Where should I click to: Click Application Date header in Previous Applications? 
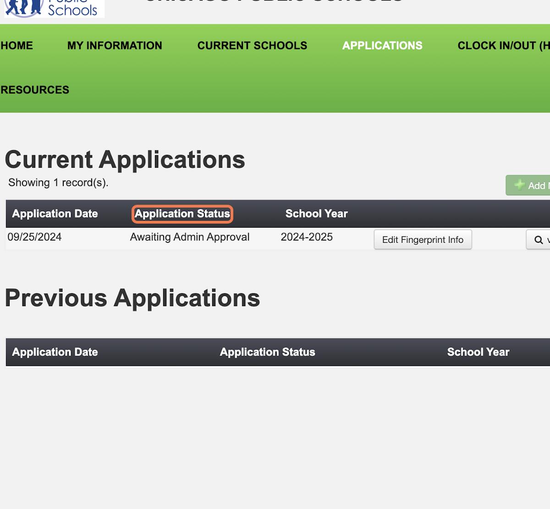coord(55,352)
